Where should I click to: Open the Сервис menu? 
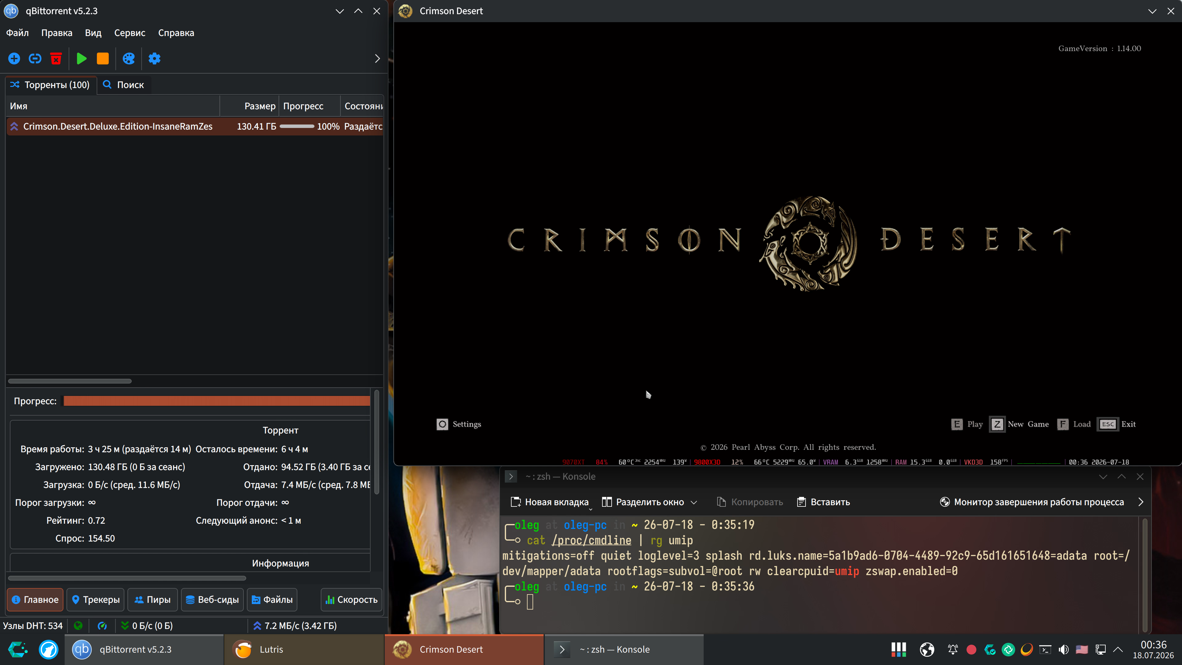pos(130,33)
